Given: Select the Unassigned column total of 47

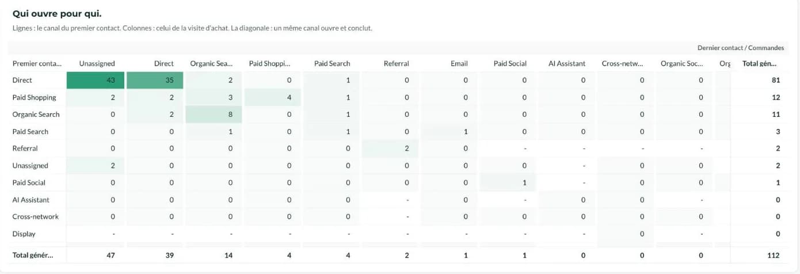Looking at the screenshot, I should click(111, 256).
